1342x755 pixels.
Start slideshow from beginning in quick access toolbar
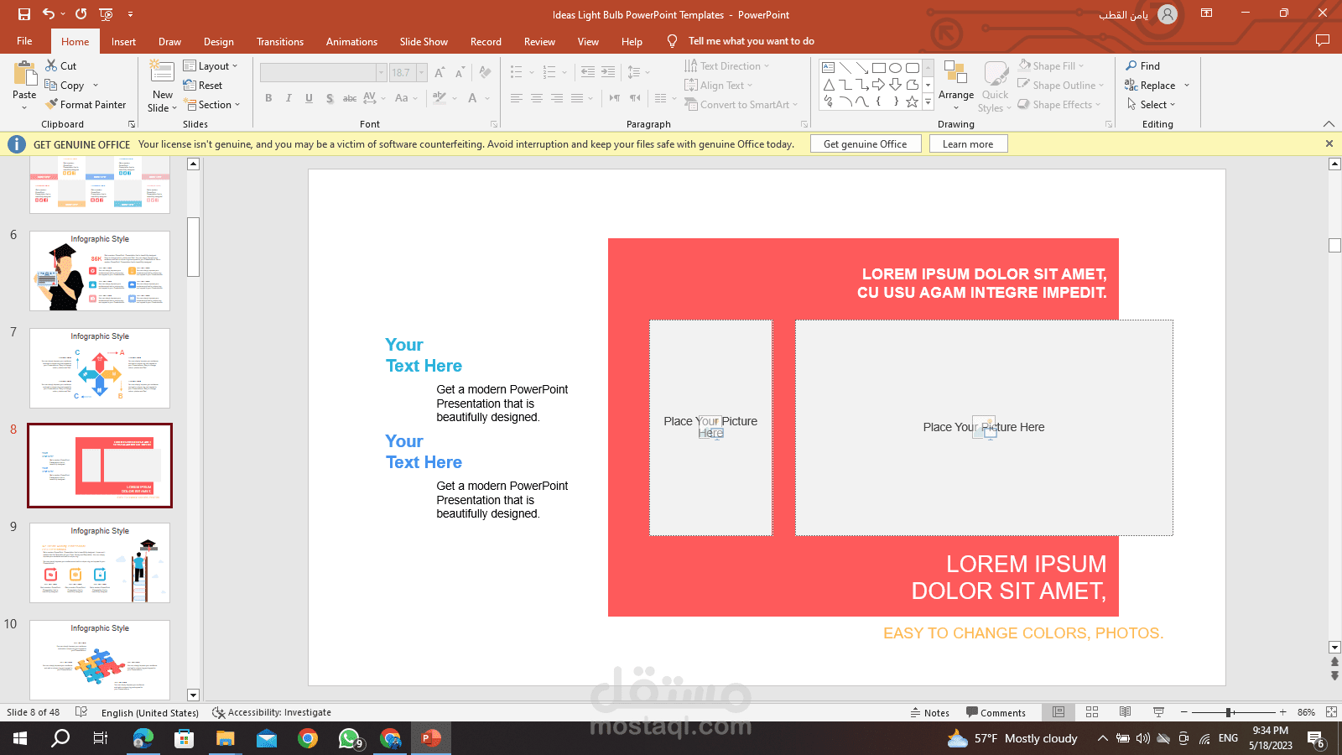[x=106, y=14]
